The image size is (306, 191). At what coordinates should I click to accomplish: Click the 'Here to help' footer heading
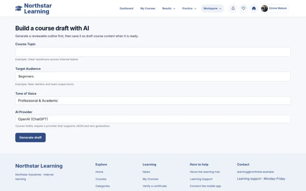tap(199, 164)
